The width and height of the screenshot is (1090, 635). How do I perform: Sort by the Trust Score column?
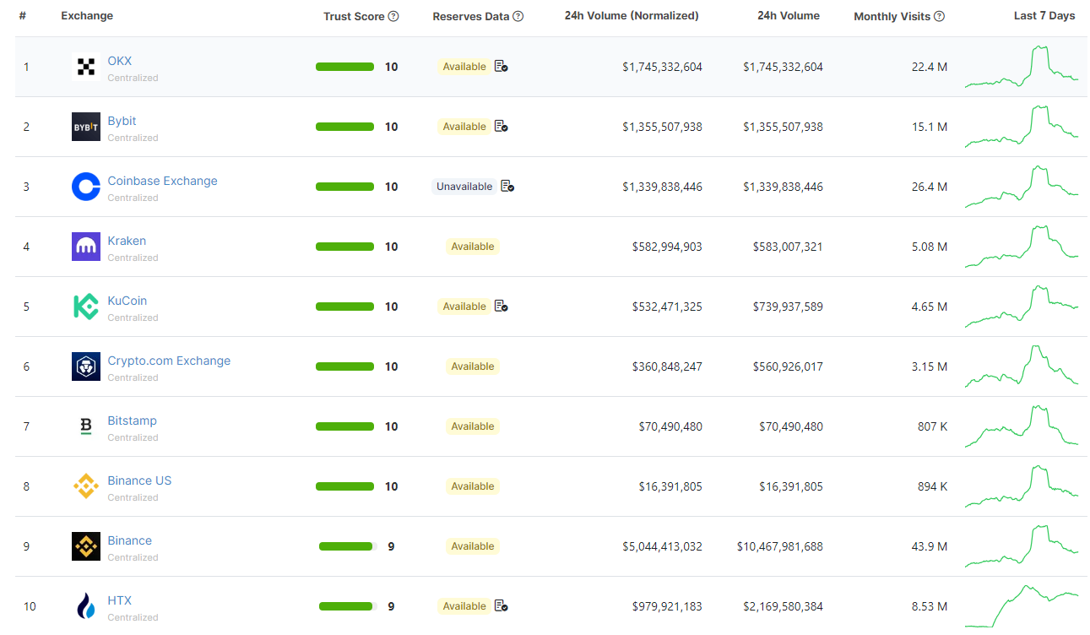354,16
